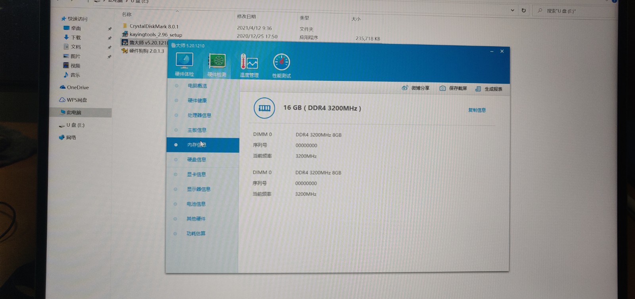635x299 pixels.
Task: Open 文档 folder in Explorer sidebar
Action: click(72, 47)
